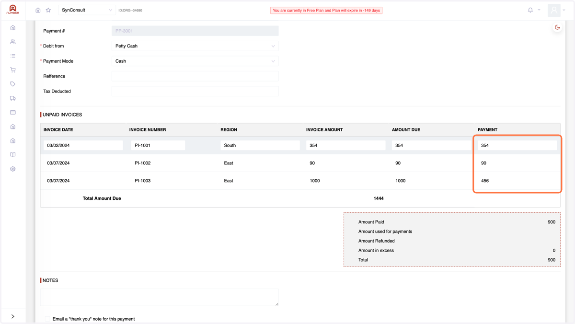This screenshot has height=324, width=575.
Task: Click the region field South
Action: point(260,145)
